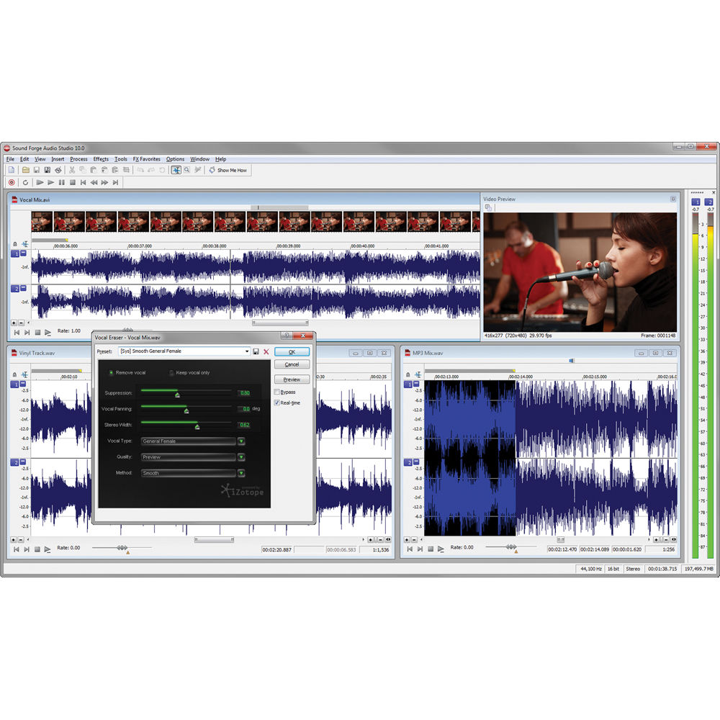This screenshot has height=720, width=720.
Task: Save the current preset in Vocal Eraser
Action: (256, 351)
